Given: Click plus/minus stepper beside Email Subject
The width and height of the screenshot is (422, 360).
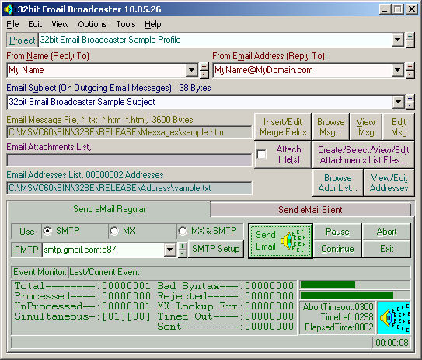Looking at the screenshot, I should coord(410,102).
